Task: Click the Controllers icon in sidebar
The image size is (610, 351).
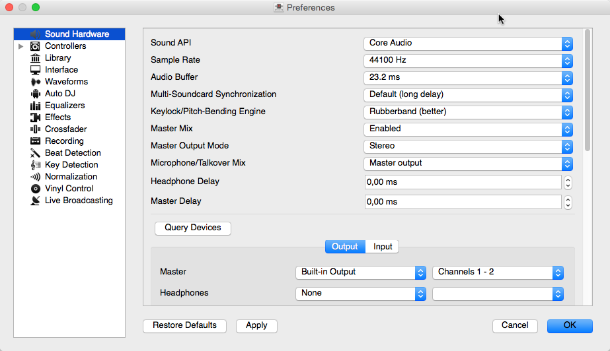Action: [x=36, y=46]
